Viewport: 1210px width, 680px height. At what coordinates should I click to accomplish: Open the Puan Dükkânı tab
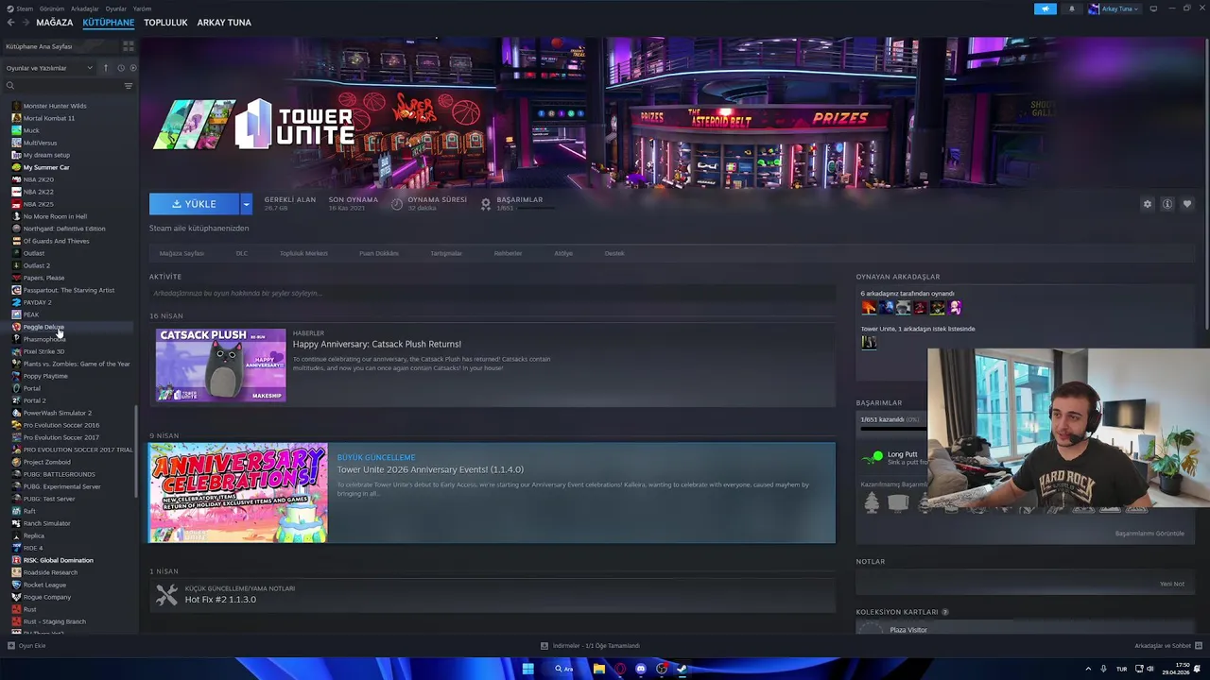[x=379, y=253]
